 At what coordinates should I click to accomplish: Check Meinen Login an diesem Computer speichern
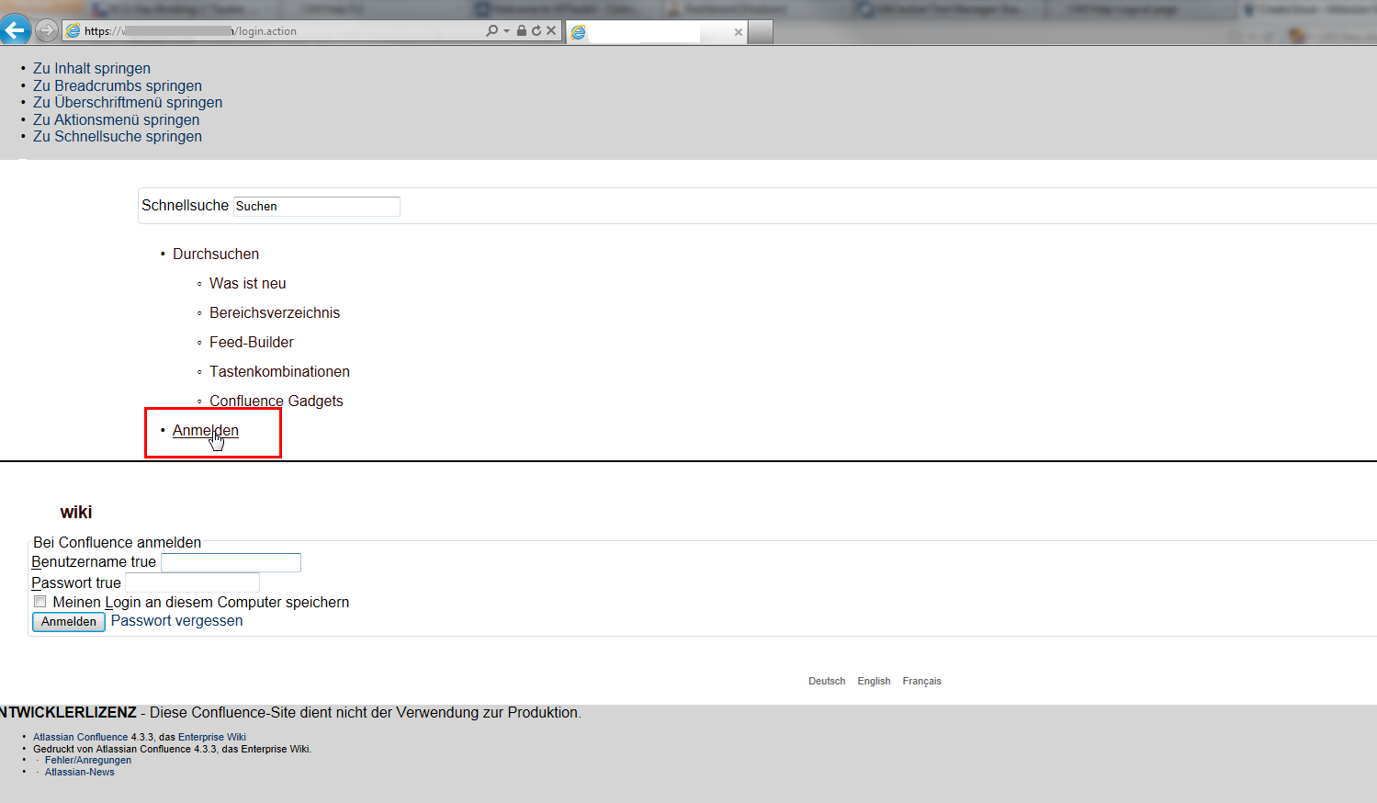click(40, 603)
